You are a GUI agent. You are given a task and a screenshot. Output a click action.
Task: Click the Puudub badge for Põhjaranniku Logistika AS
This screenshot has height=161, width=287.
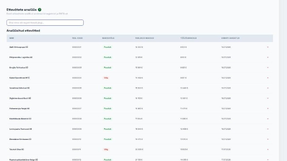coord(108,57)
